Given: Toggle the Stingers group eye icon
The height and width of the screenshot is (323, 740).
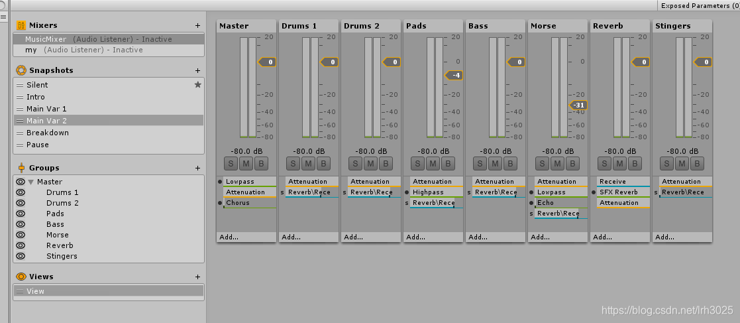Looking at the screenshot, I should point(21,256).
